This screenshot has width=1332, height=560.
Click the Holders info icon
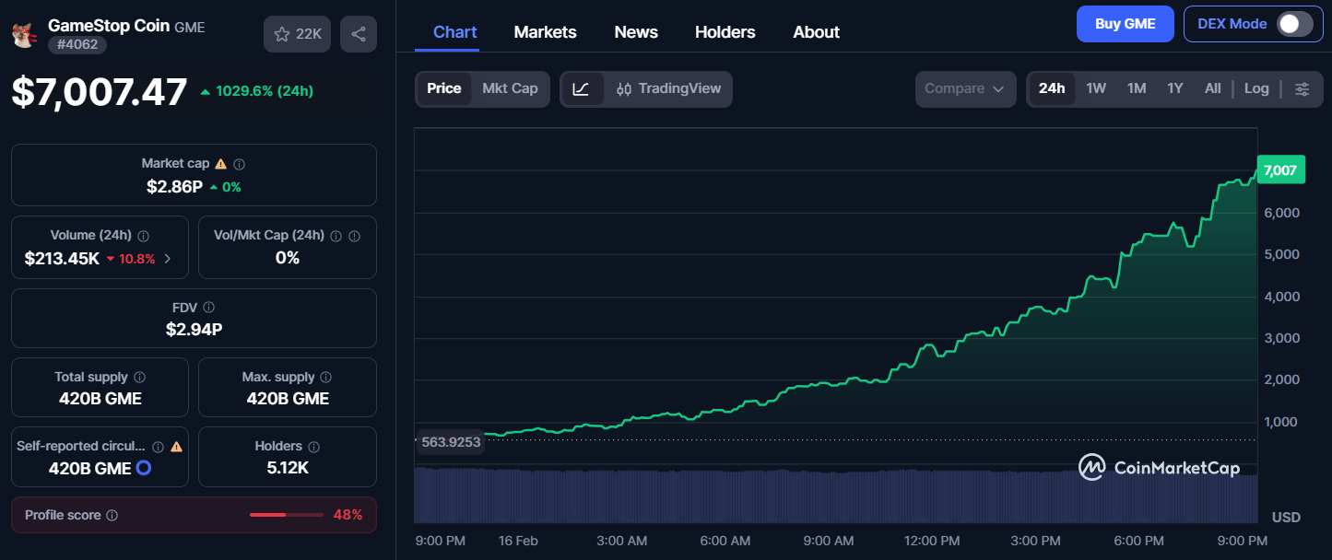tap(313, 447)
